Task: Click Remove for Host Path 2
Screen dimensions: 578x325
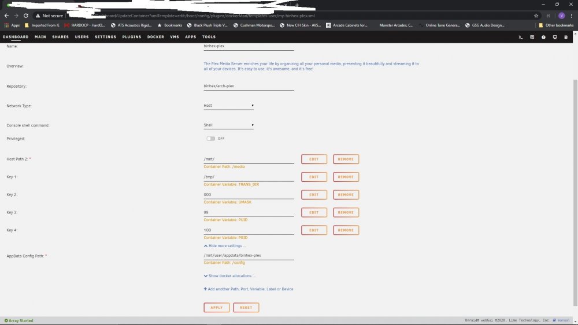Action: click(x=346, y=159)
